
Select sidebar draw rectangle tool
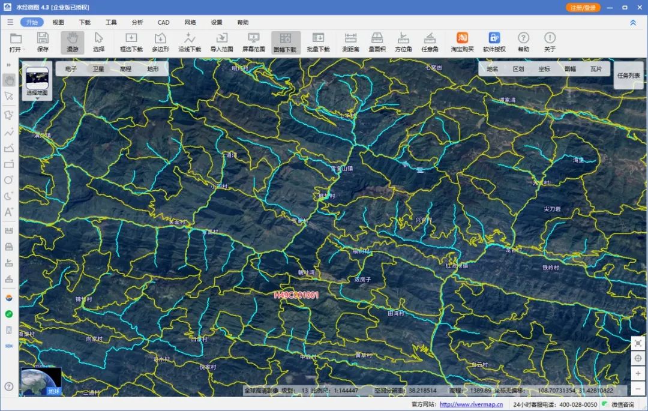click(x=8, y=164)
